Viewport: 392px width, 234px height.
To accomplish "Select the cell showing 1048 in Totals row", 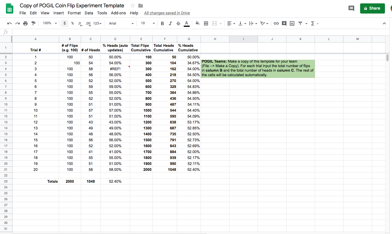I will [x=91, y=182].
